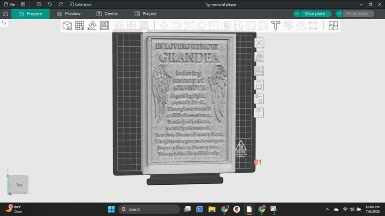Screen dimensions: 385x216
Task: Open the clock showing 10:08 PM
Action: tap(372, 209)
